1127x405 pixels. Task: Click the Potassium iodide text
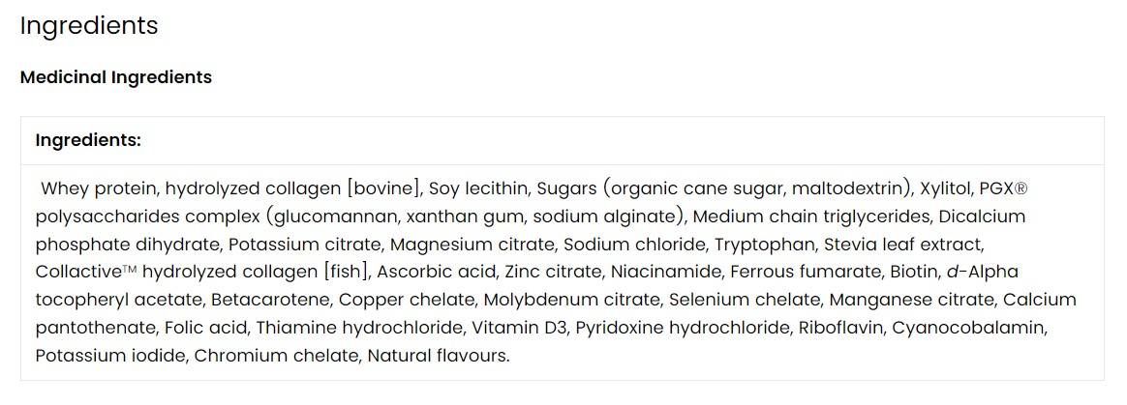click(109, 357)
